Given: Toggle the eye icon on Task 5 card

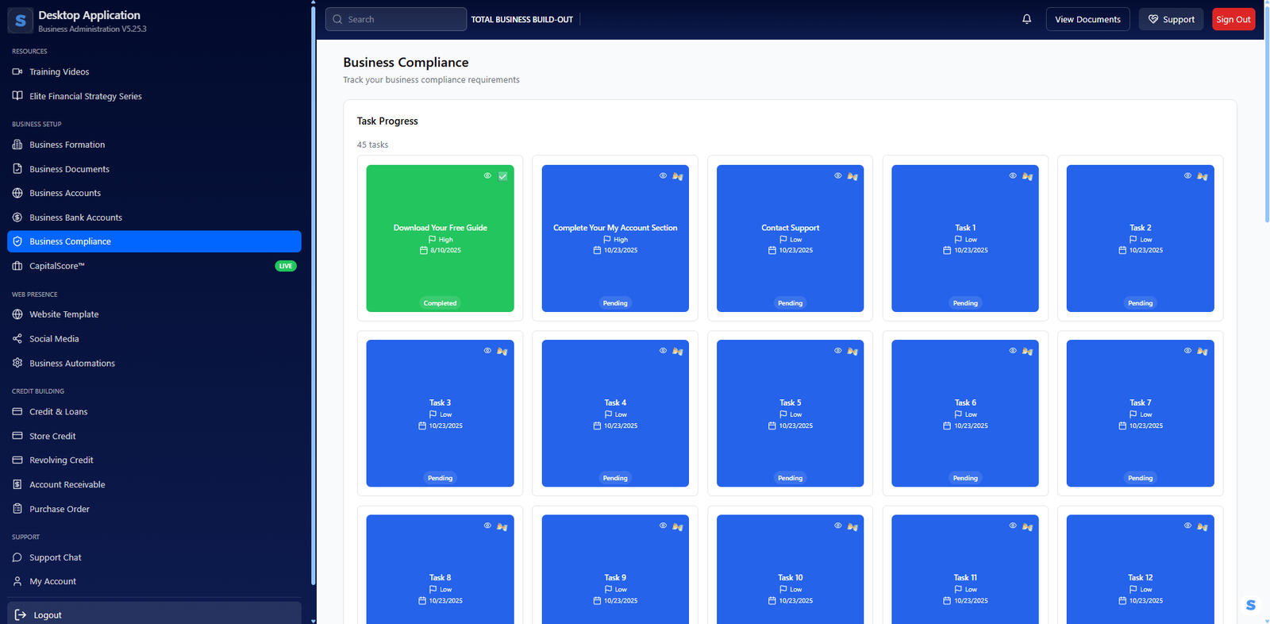Looking at the screenshot, I should pyautogui.click(x=837, y=351).
